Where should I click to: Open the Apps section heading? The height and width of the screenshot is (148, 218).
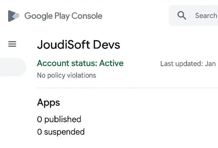(x=49, y=103)
